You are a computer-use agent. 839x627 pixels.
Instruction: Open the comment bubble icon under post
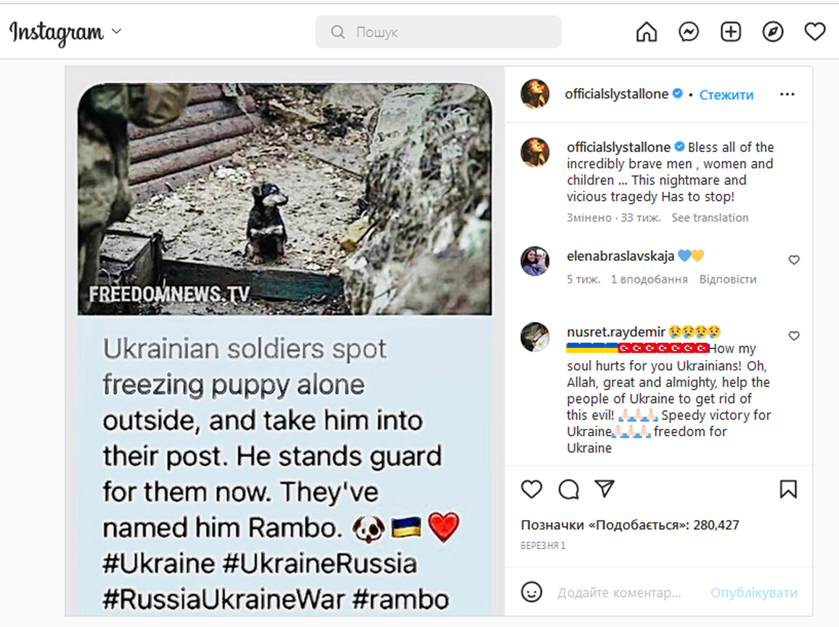pyautogui.click(x=569, y=489)
